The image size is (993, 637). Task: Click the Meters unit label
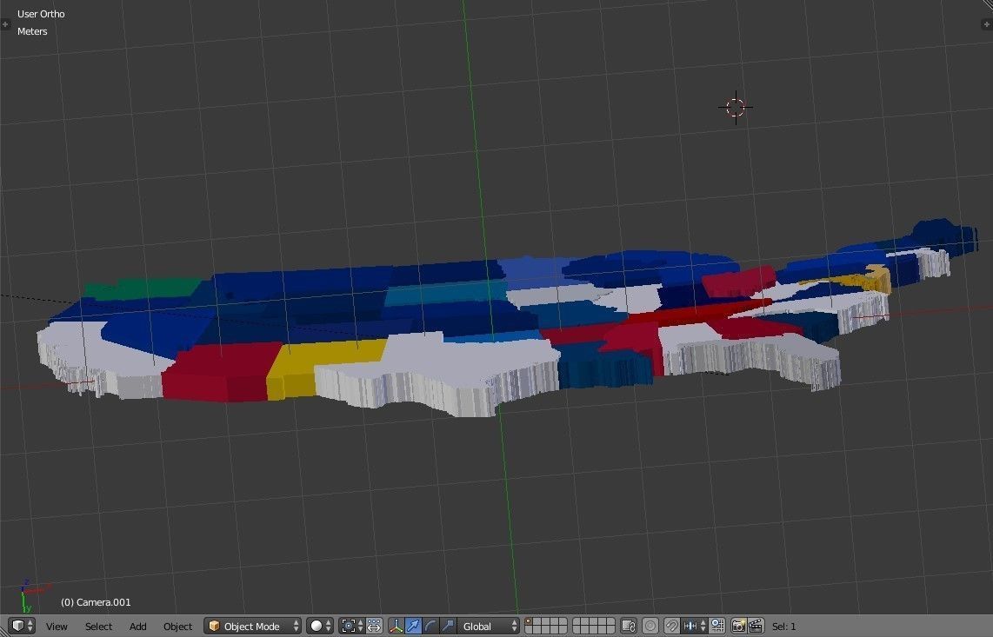pos(32,31)
